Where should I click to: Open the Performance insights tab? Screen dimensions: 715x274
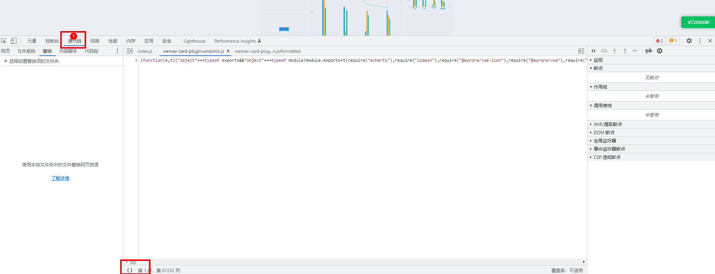click(x=238, y=41)
